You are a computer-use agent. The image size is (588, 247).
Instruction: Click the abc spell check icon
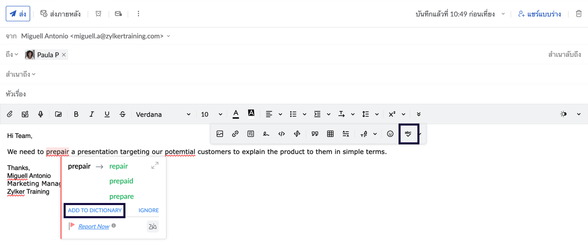pos(408,134)
